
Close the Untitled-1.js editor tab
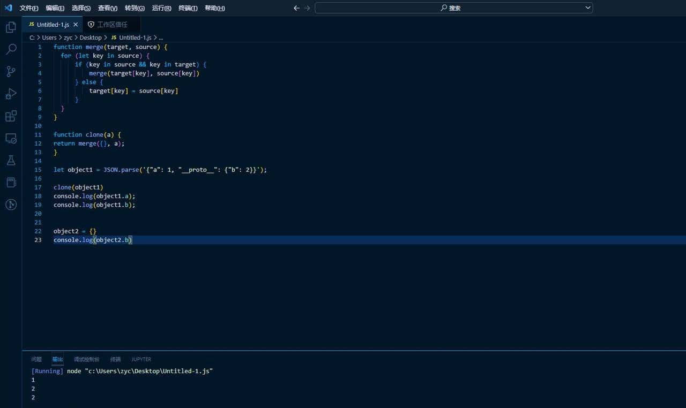click(x=76, y=24)
